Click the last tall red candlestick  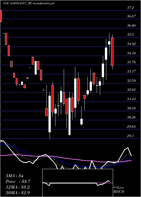tap(112, 52)
